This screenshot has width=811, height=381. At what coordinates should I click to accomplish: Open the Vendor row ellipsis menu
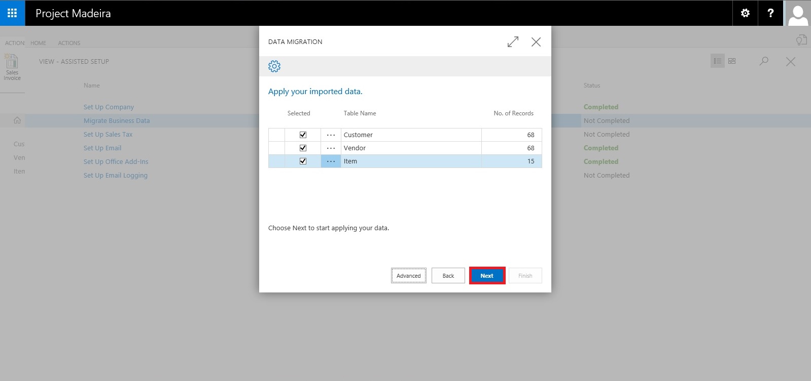(331, 148)
